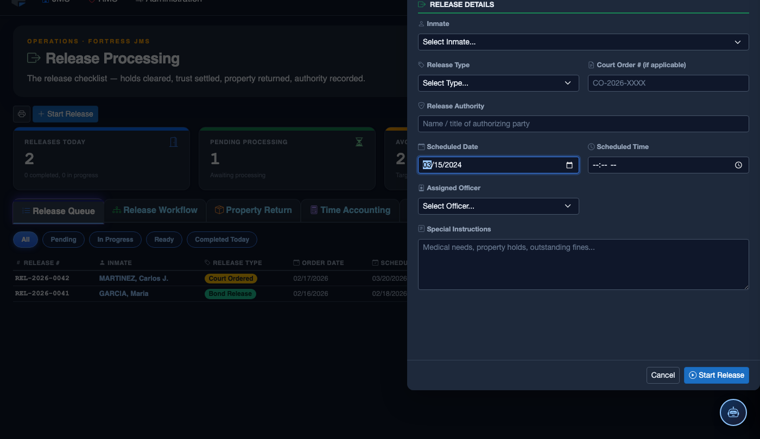The image size is (760, 439).
Task: Click the Release Authority input field
Action: [x=583, y=124]
